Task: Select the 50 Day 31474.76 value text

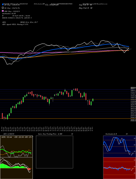Action: 12,8
